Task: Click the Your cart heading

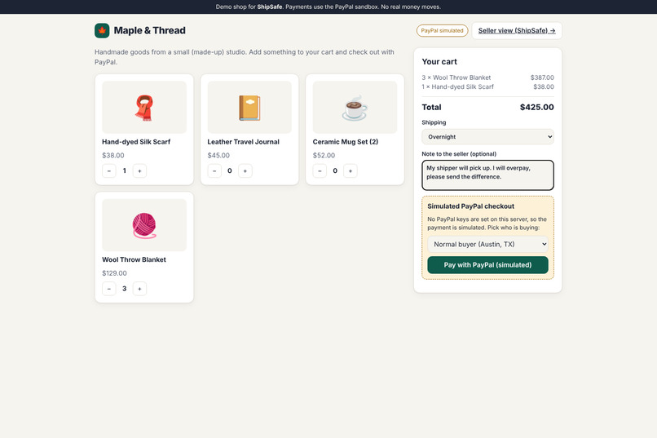Action: pos(439,62)
